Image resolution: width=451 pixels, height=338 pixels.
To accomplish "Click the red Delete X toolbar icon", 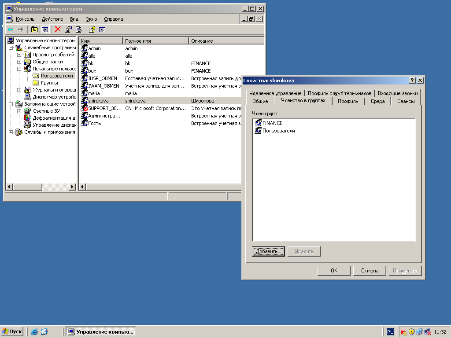I will point(58,29).
